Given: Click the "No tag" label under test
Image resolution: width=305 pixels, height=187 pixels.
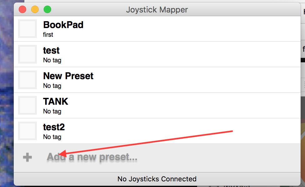Looking at the screenshot, I should point(52,60).
